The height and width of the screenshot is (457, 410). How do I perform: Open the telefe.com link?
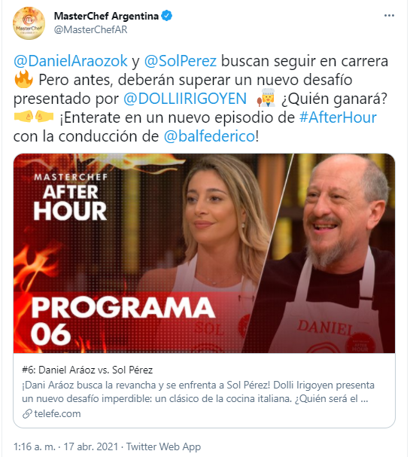tap(57, 414)
